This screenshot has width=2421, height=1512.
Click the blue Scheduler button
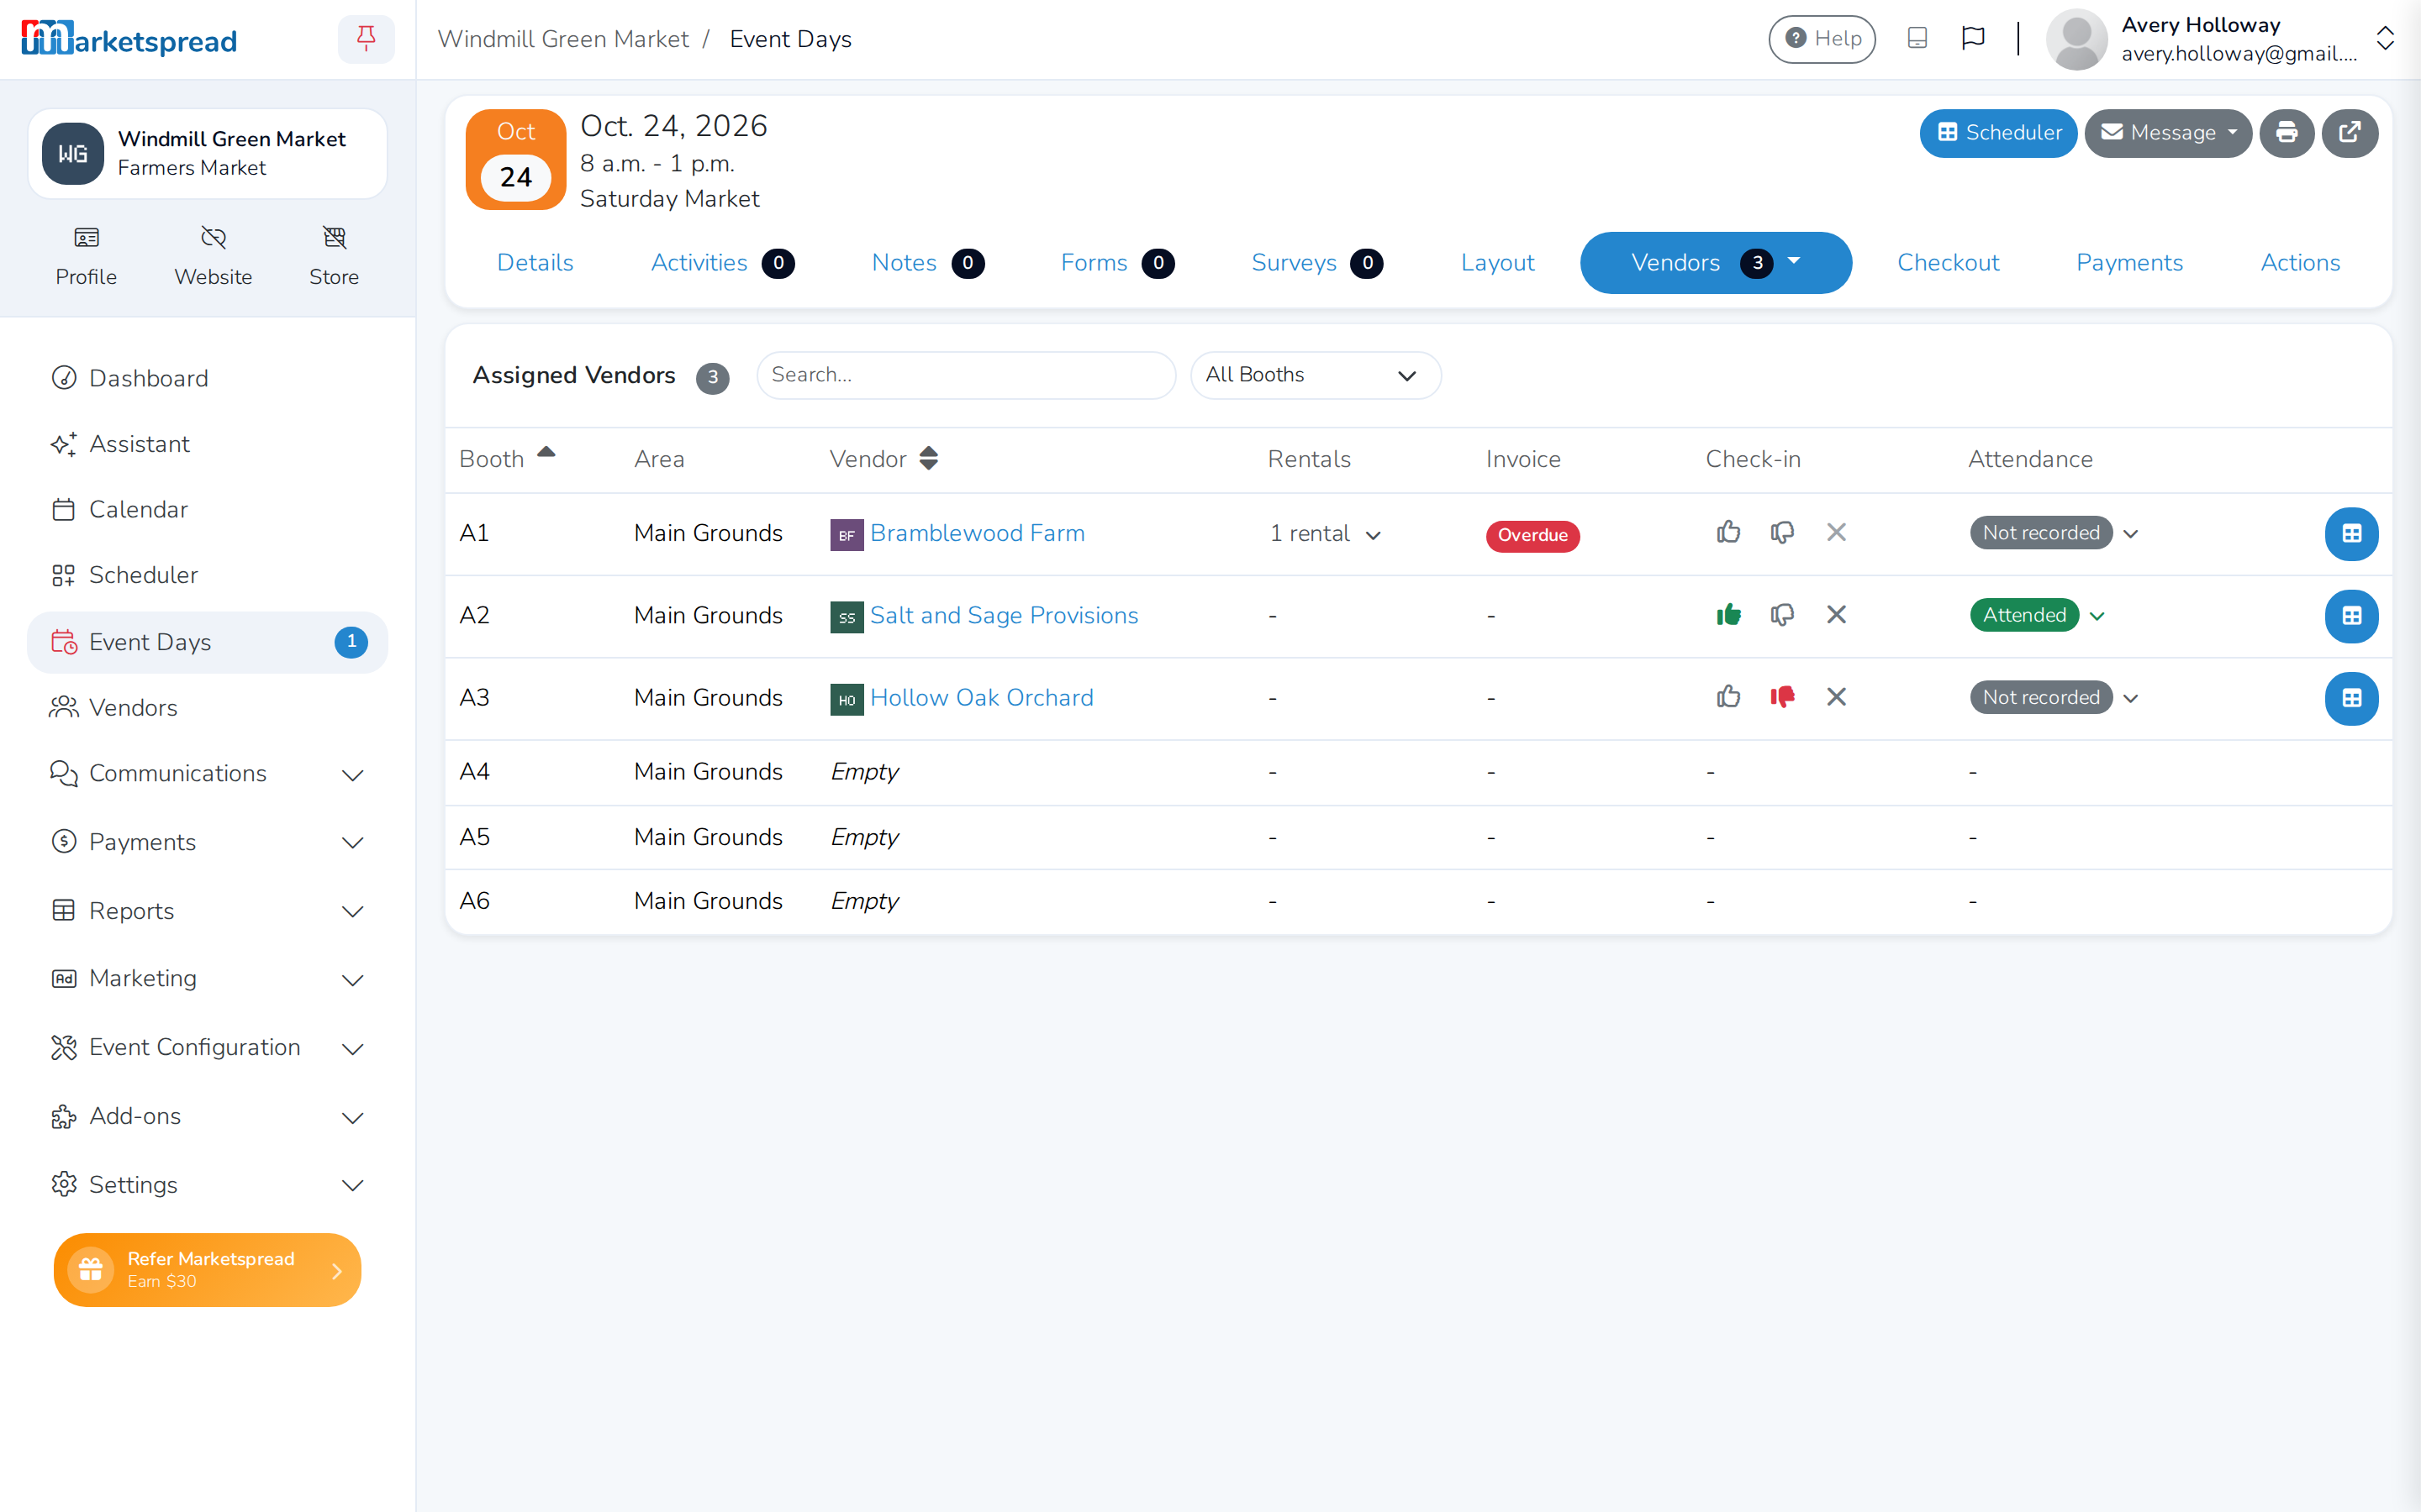coord(1998,133)
